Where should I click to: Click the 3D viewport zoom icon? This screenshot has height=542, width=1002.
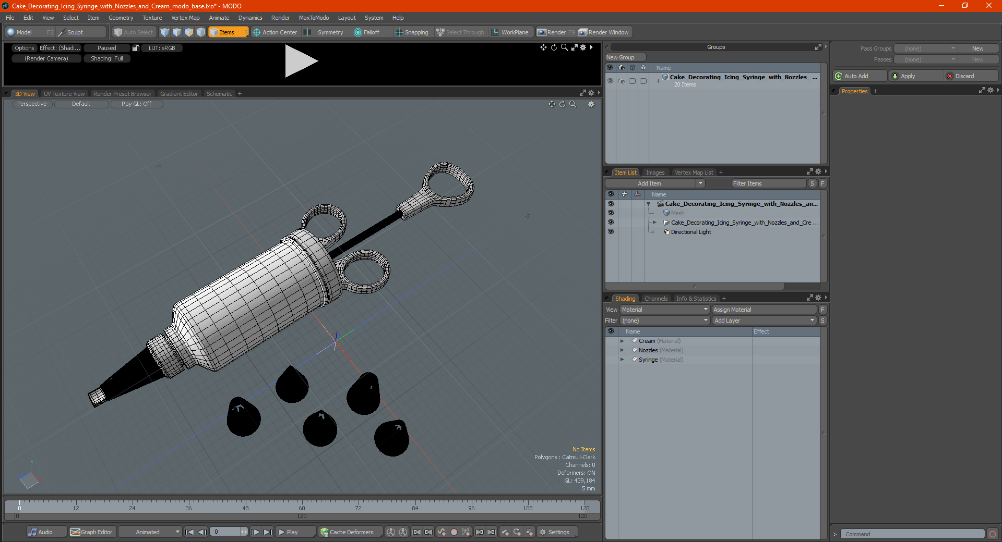(572, 104)
